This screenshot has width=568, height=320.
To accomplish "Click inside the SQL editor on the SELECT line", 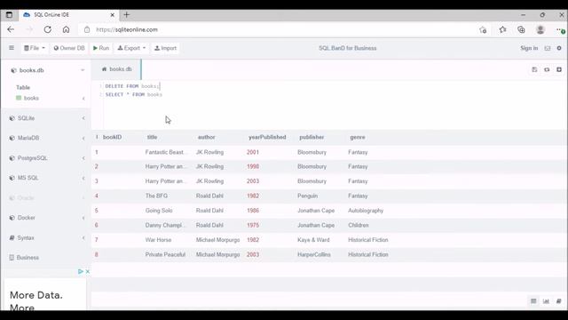I will point(134,95).
